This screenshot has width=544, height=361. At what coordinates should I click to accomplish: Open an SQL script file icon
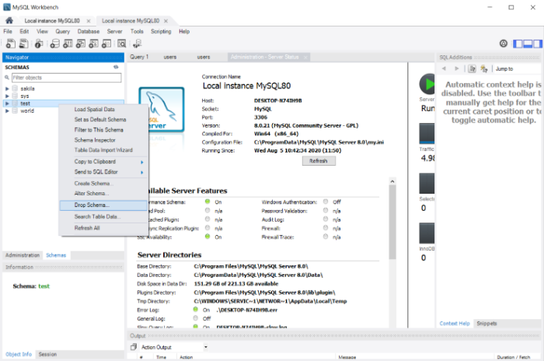coord(23,44)
